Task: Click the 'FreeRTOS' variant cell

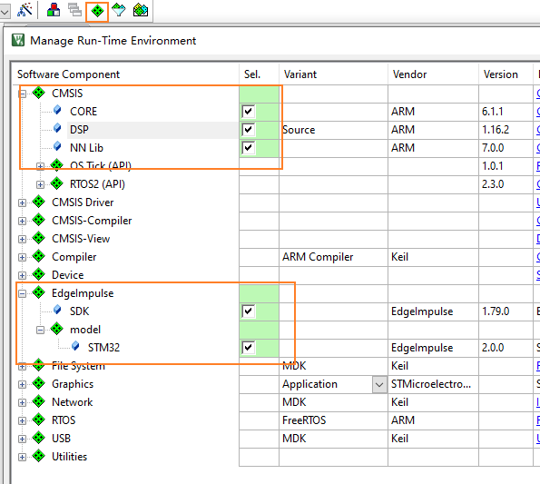Action: tap(333, 420)
